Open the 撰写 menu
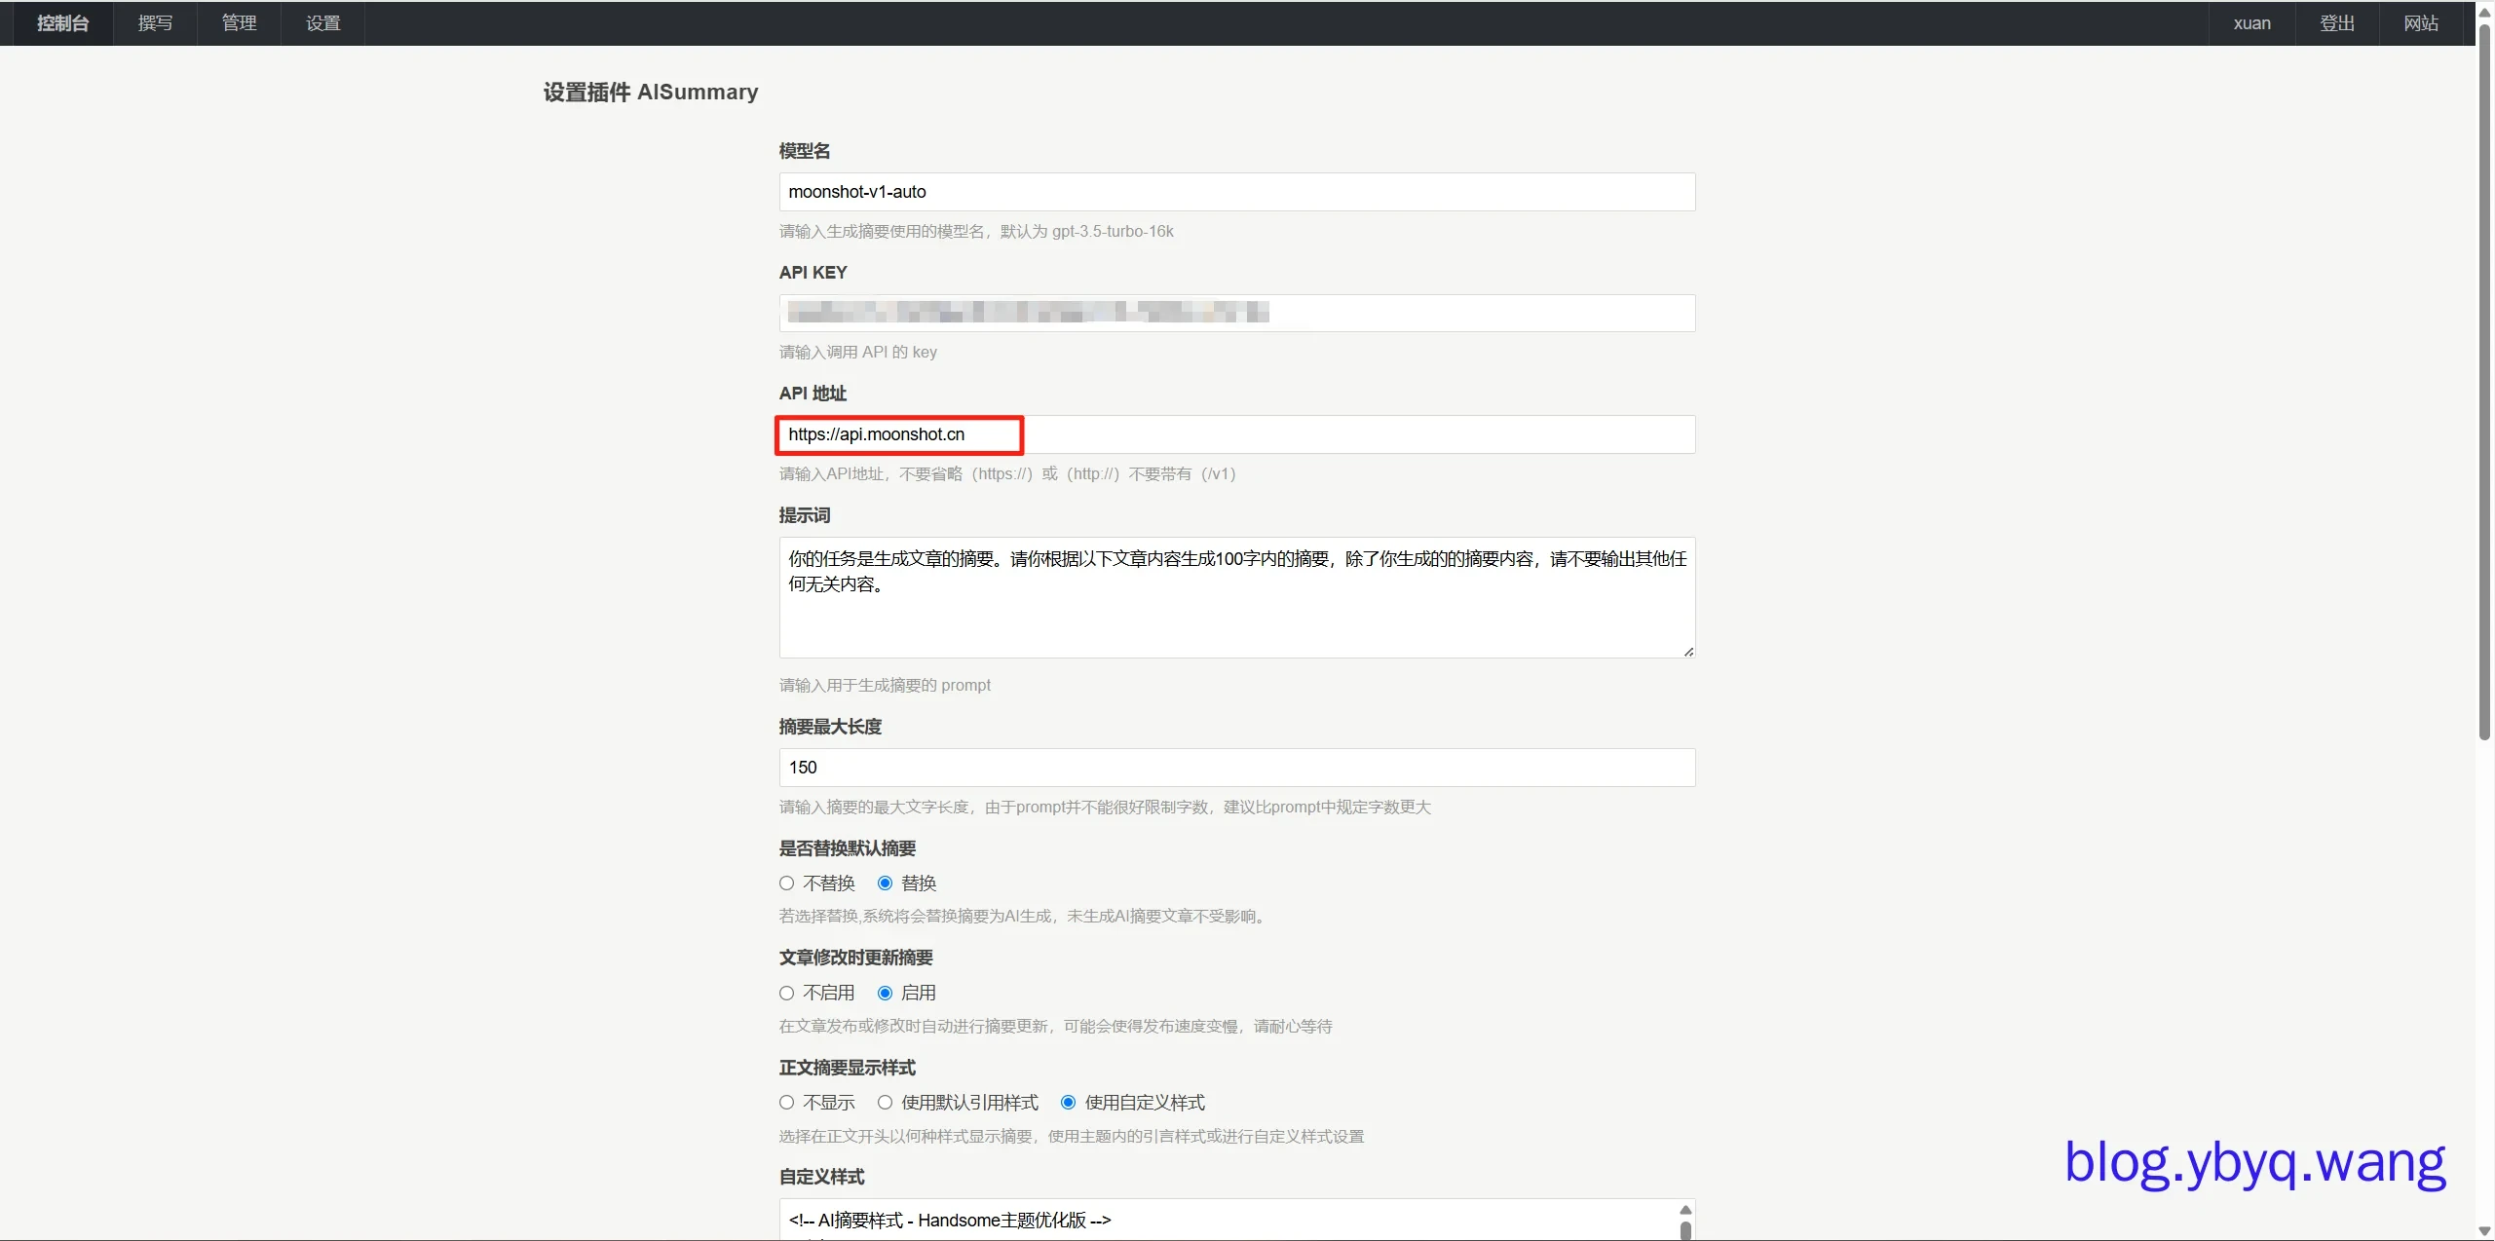The image size is (2495, 1241). [x=156, y=23]
